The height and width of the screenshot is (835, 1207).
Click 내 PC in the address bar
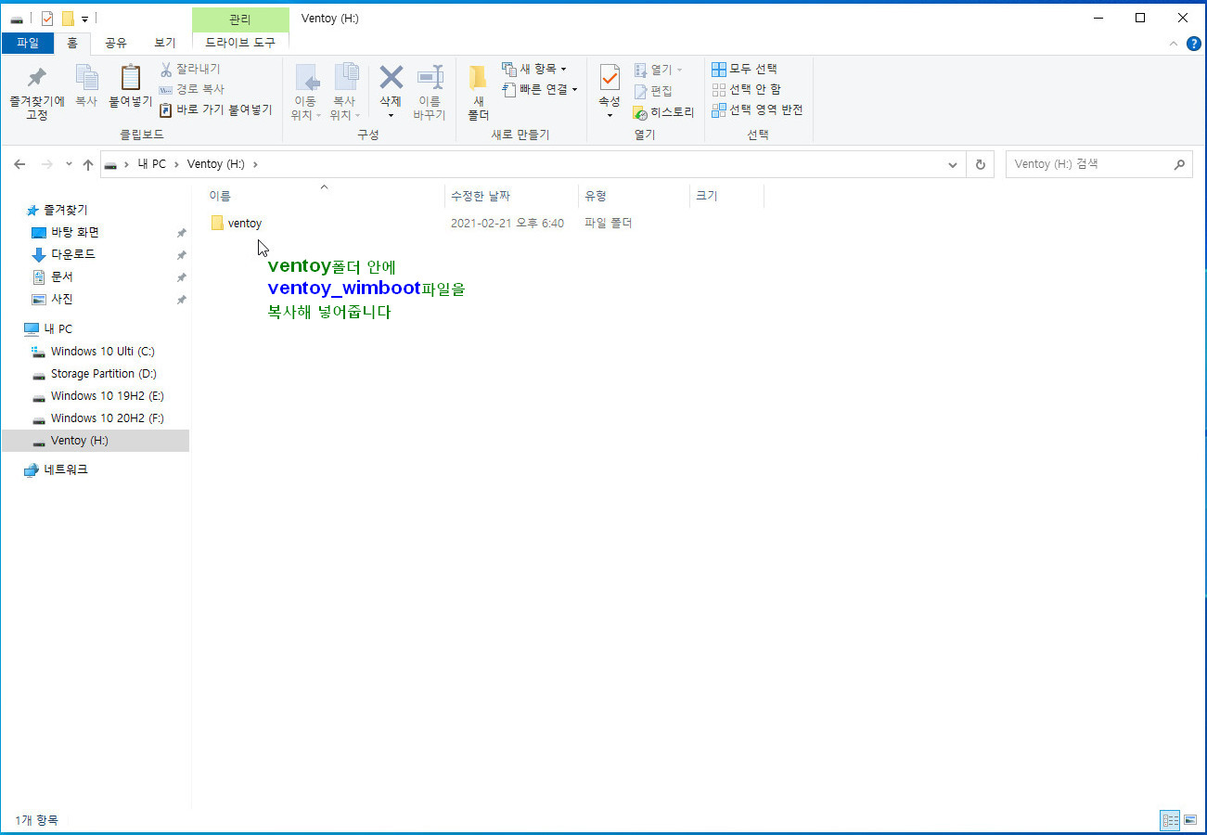(x=152, y=164)
